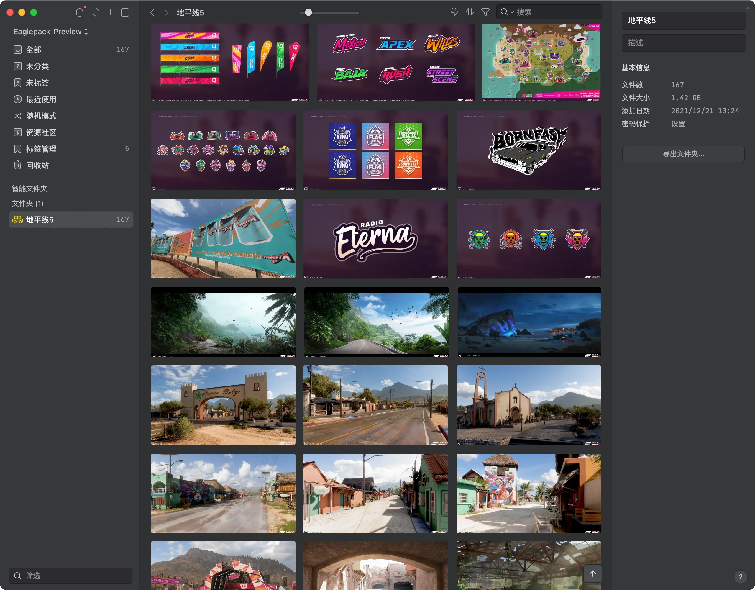Click the lightning quick action icon
755x590 pixels.
coord(454,12)
